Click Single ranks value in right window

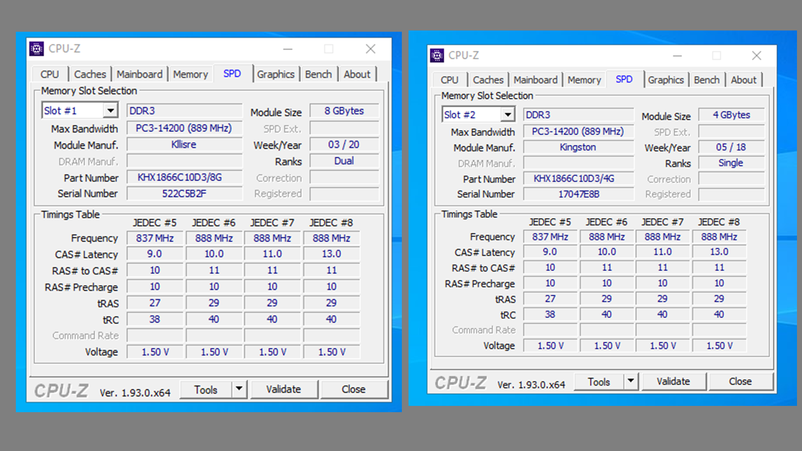(x=731, y=163)
